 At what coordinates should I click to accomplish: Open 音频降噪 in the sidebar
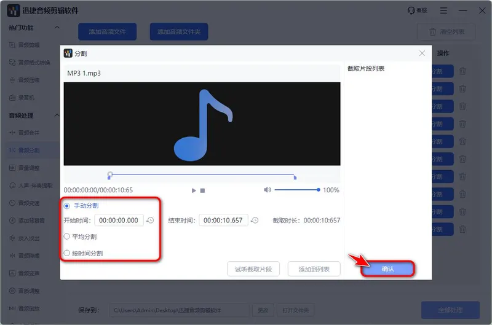(x=25, y=256)
